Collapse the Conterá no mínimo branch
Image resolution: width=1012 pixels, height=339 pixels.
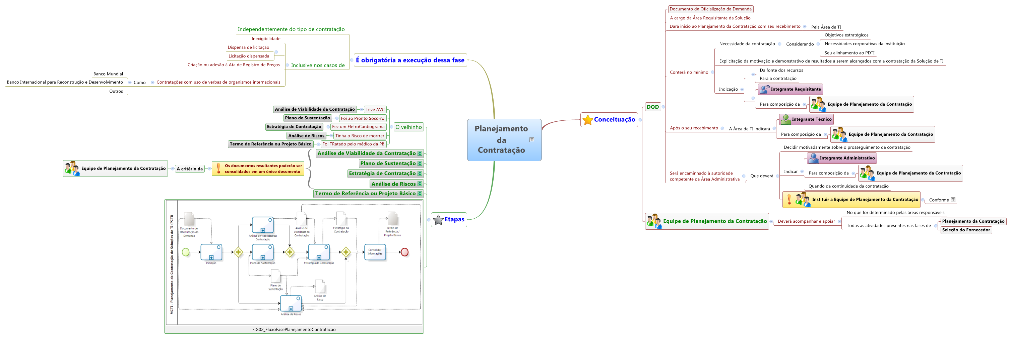point(712,72)
